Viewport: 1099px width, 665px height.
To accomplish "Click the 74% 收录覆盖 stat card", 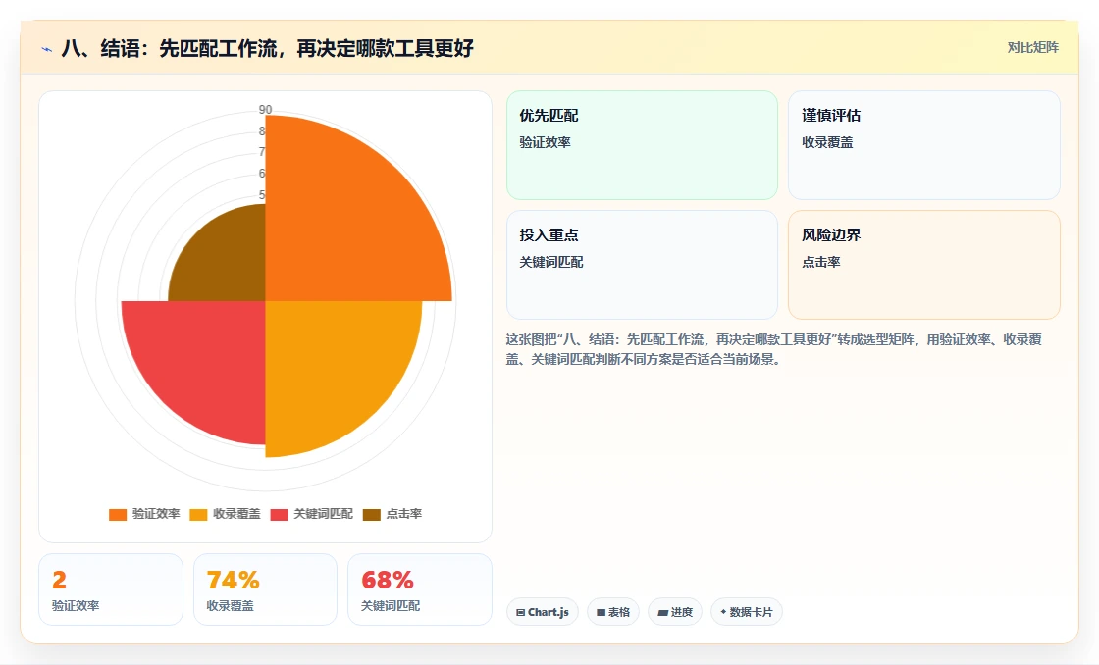I will (x=265, y=589).
